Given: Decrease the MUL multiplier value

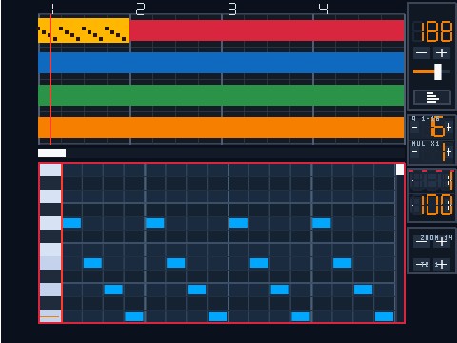Looking at the screenshot, I should [415, 152].
